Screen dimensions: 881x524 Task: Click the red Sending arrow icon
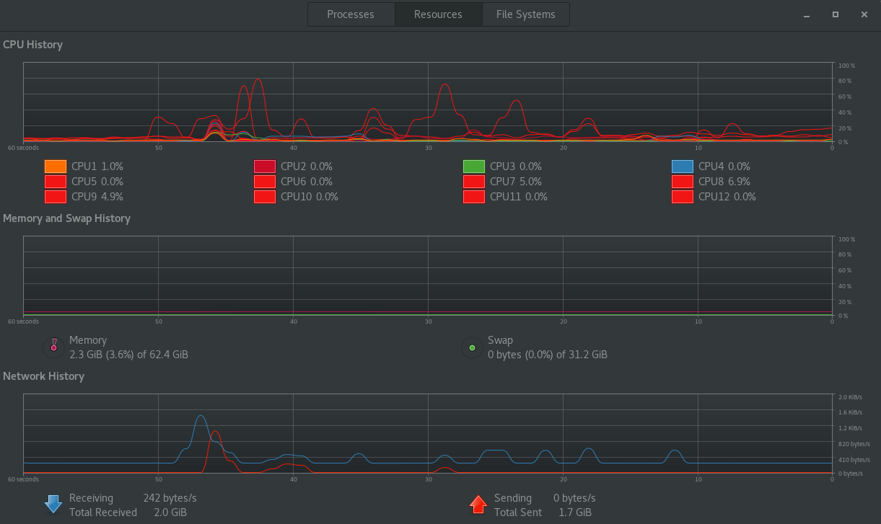pyautogui.click(x=478, y=504)
